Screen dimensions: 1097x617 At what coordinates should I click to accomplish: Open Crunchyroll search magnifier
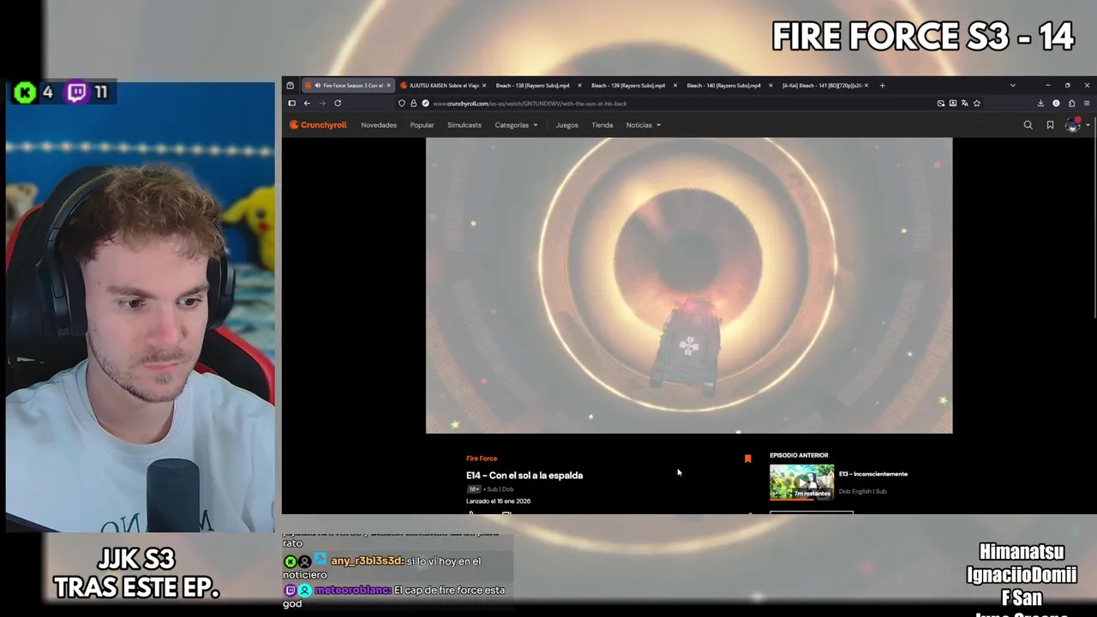(1028, 125)
